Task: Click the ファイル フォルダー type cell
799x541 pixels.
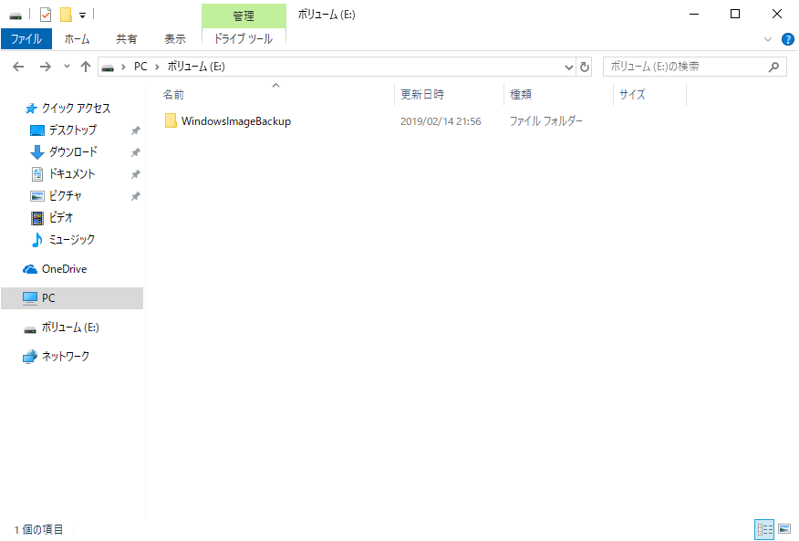Action: pyautogui.click(x=545, y=121)
